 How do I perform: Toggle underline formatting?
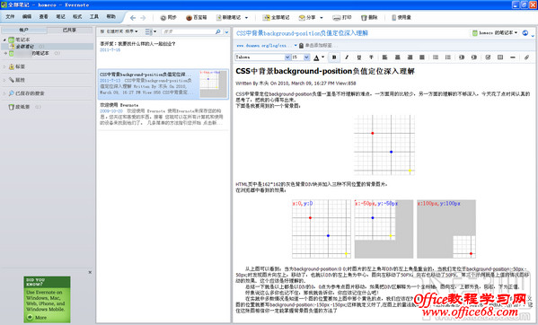(359, 57)
